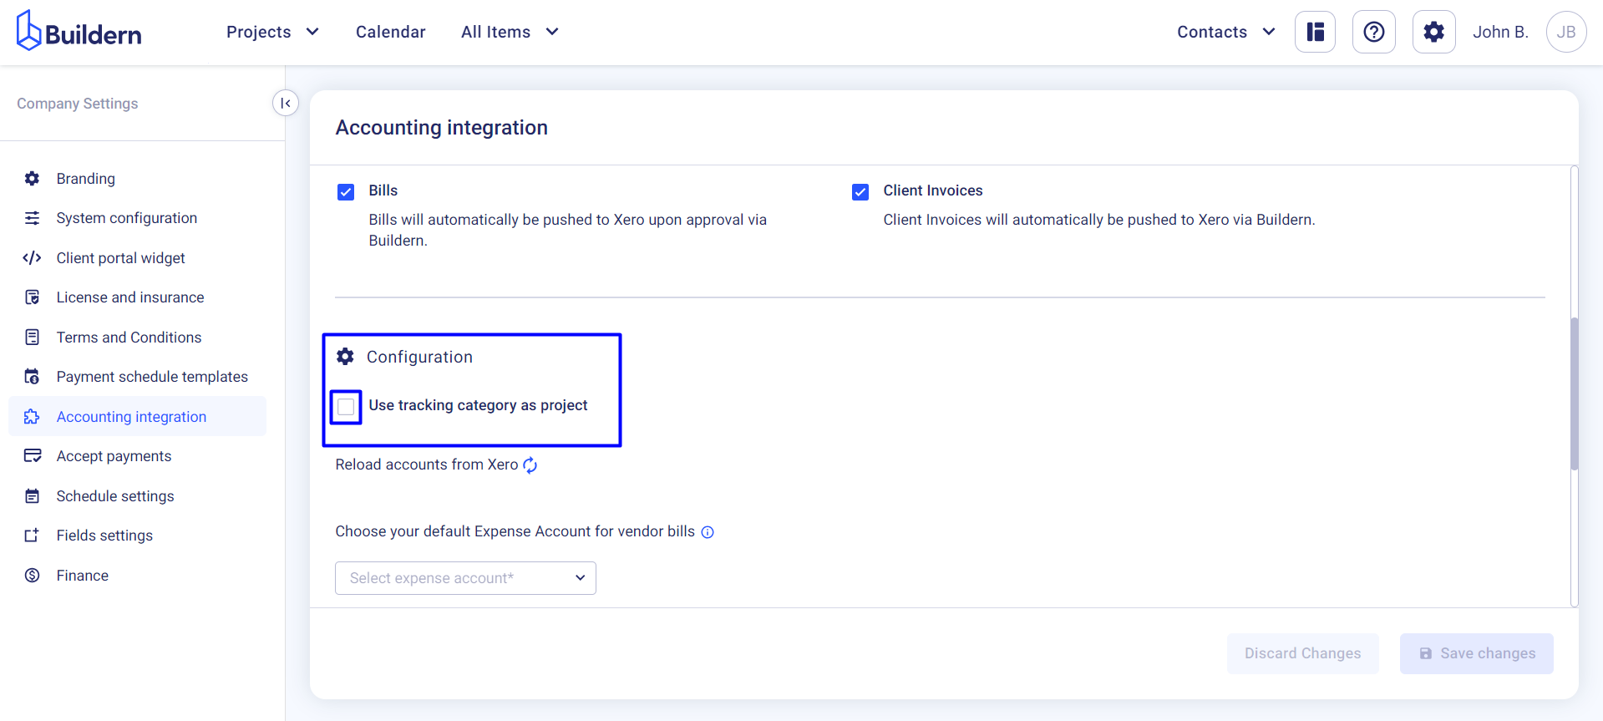Viewport: 1603px width, 721px height.
Task: Click the Accounting integration puzzle icon
Action: click(33, 417)
